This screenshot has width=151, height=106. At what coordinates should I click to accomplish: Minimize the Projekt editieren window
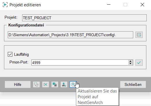point(109,5)
